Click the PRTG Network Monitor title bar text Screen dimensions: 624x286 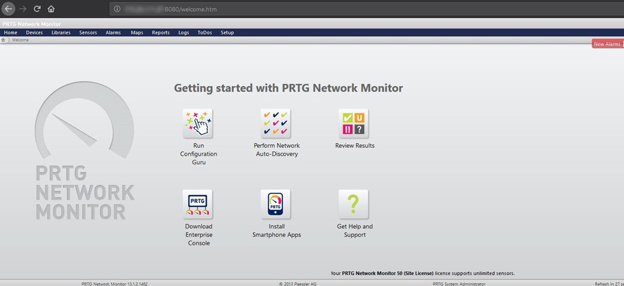(31, 24)
